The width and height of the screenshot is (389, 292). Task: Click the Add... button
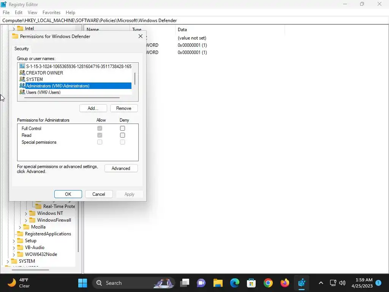tap(93, 108)
